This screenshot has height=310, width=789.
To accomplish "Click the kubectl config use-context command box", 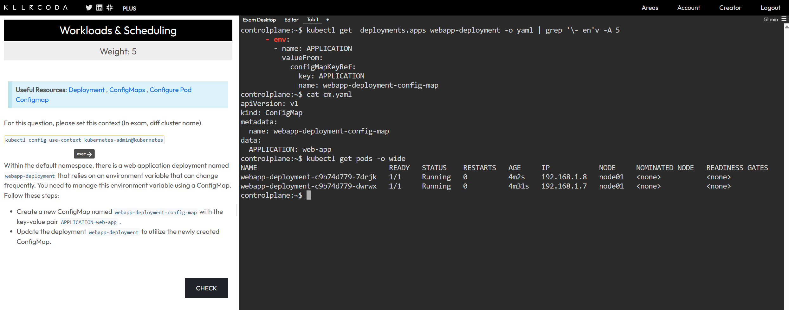I will click(84, 140).
